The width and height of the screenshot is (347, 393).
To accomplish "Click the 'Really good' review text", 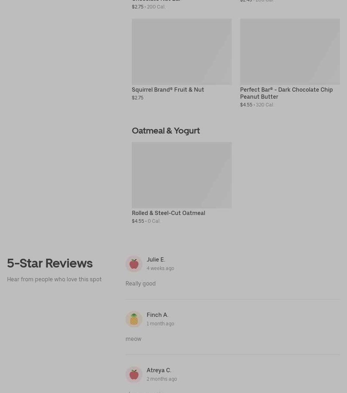I will [141, 284].
